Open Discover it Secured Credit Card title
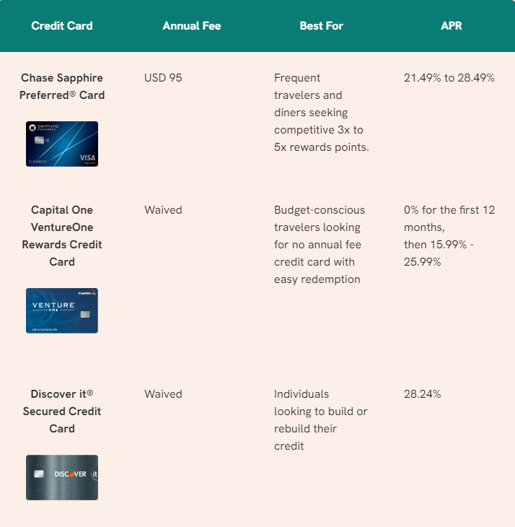Viewport: 515px width, 527px height. point(62,411)
